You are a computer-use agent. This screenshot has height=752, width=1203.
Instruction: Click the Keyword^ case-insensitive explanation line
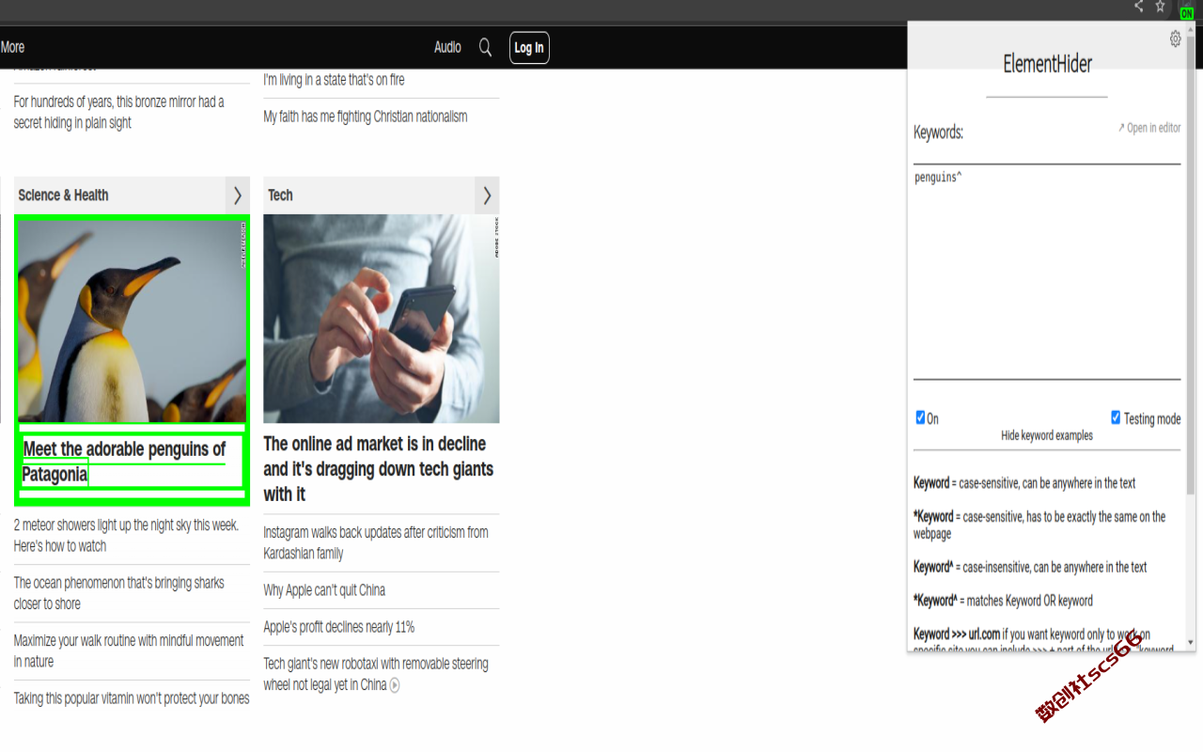[1030, 567]
